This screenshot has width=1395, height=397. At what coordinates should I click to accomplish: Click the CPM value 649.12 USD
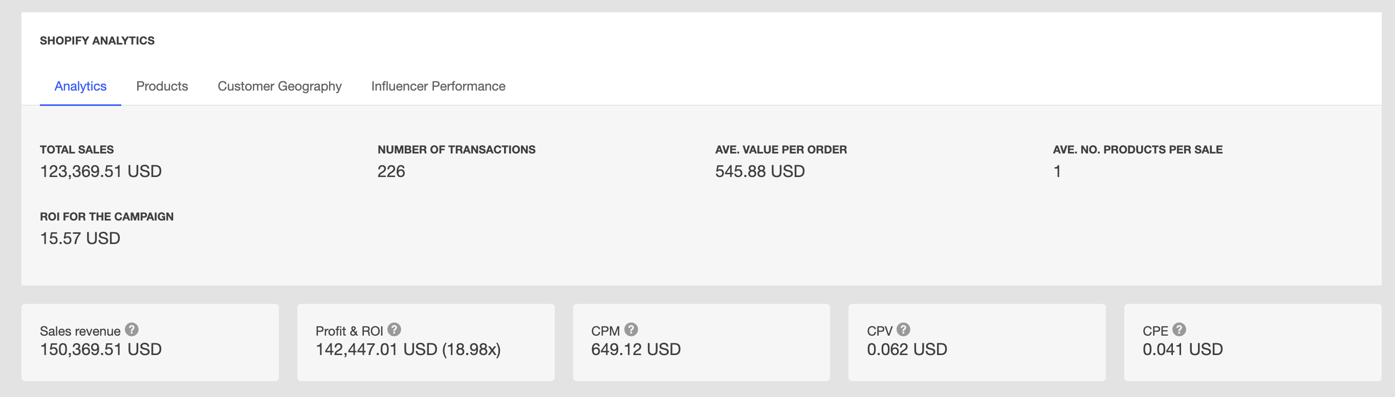pyautogui.click(x=636, y=349)
